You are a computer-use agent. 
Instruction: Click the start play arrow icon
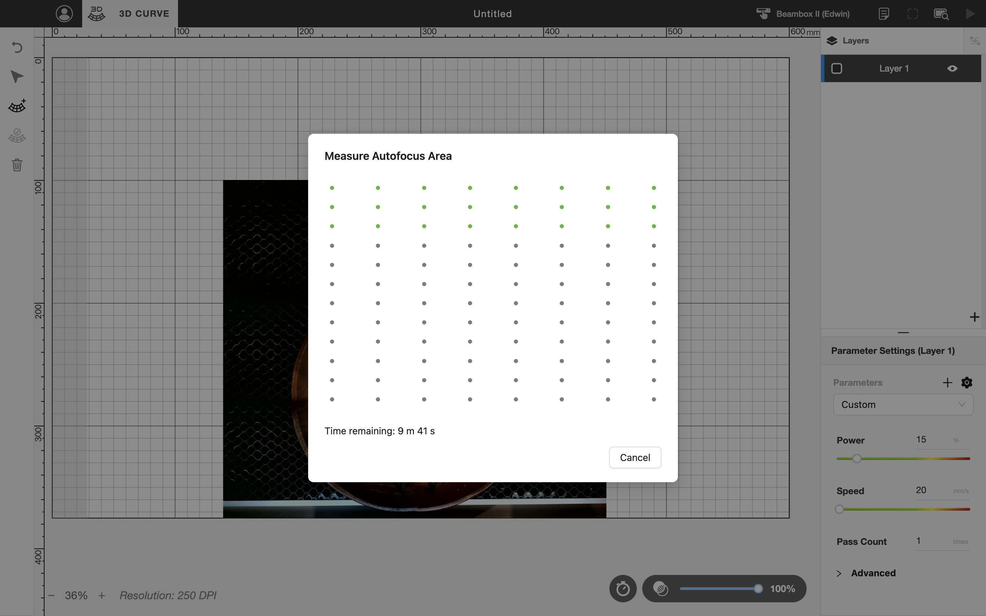click(x=970, y=13)
